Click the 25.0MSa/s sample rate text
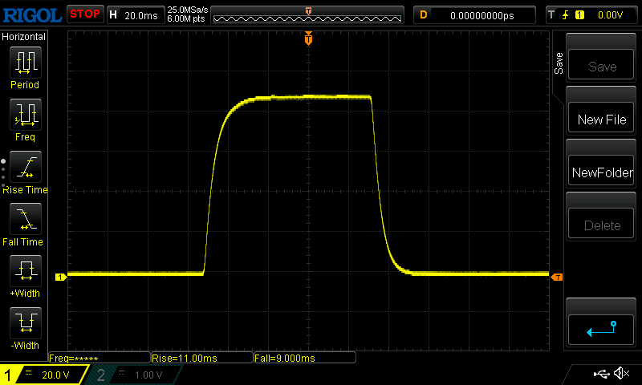 pos(187,10)
